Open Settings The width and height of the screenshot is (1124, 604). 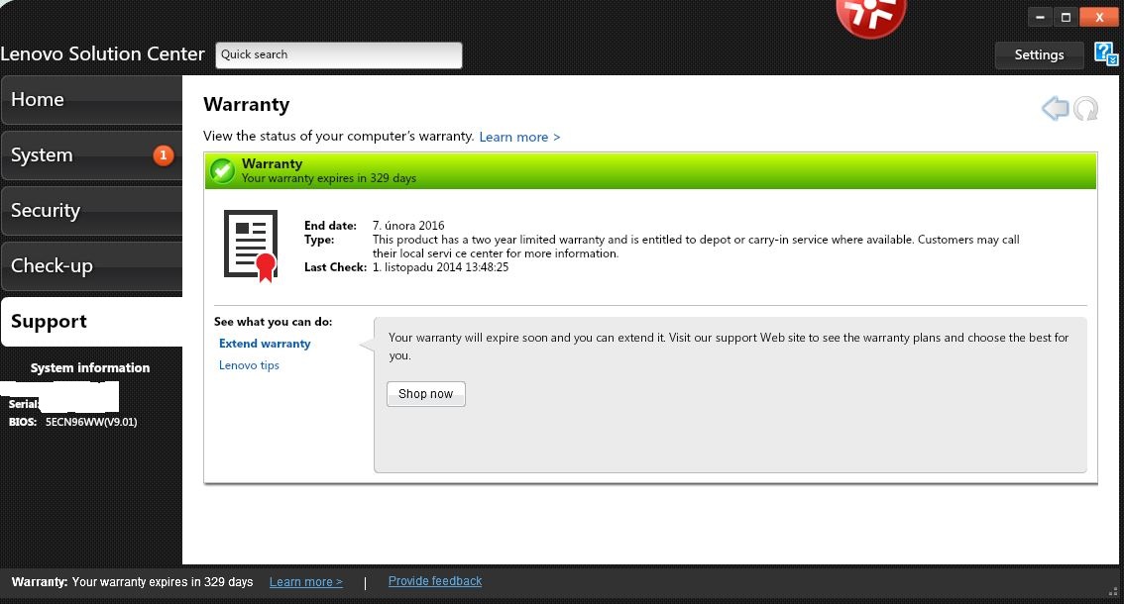click(x=1039, y=55)
